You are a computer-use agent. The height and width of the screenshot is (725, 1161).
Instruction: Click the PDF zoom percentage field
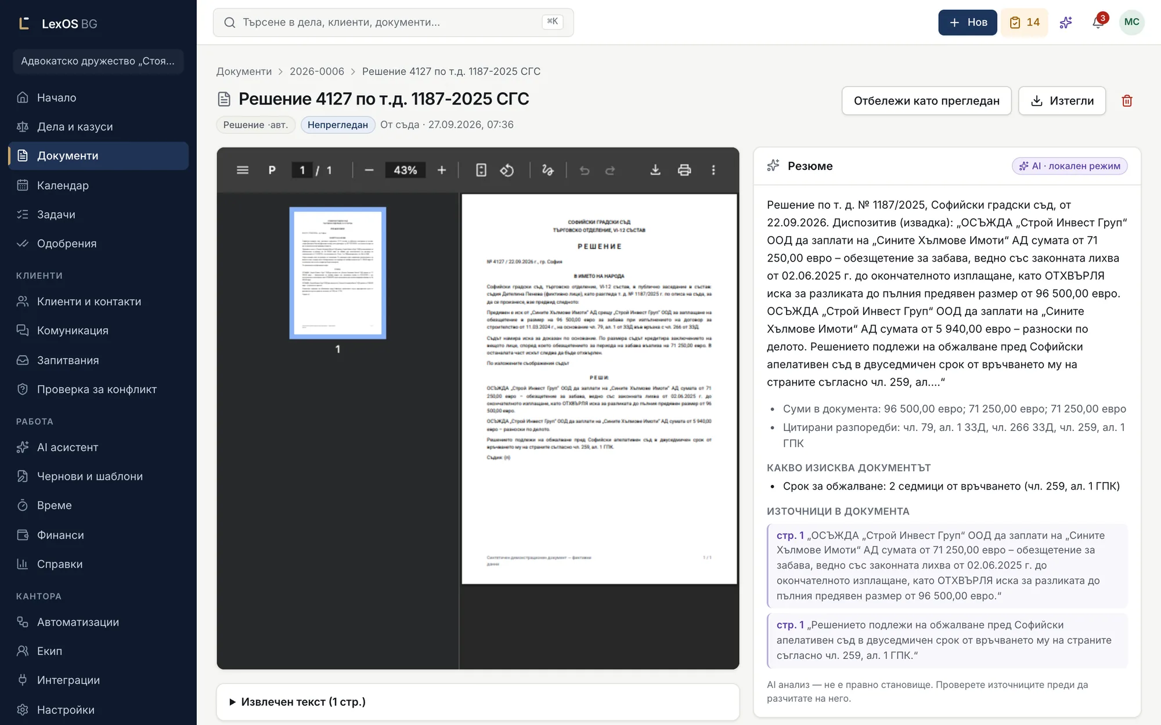pyautogui.click(x=405, y=170)
